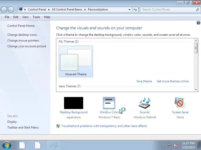This screenshot has width=201, height=150.
Task: Click the Personalization taskbar button
Action: (53, 145)
